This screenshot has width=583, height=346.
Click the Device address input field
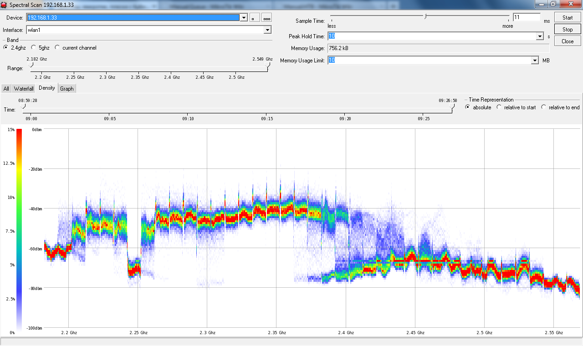click(133, 18)
